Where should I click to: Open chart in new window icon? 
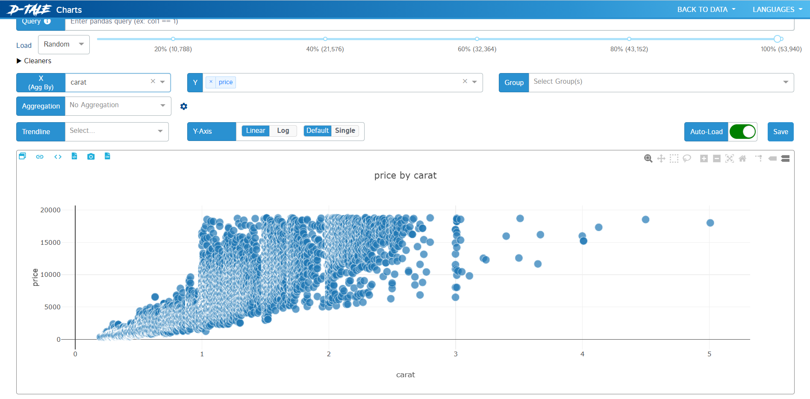pos(23,156)
